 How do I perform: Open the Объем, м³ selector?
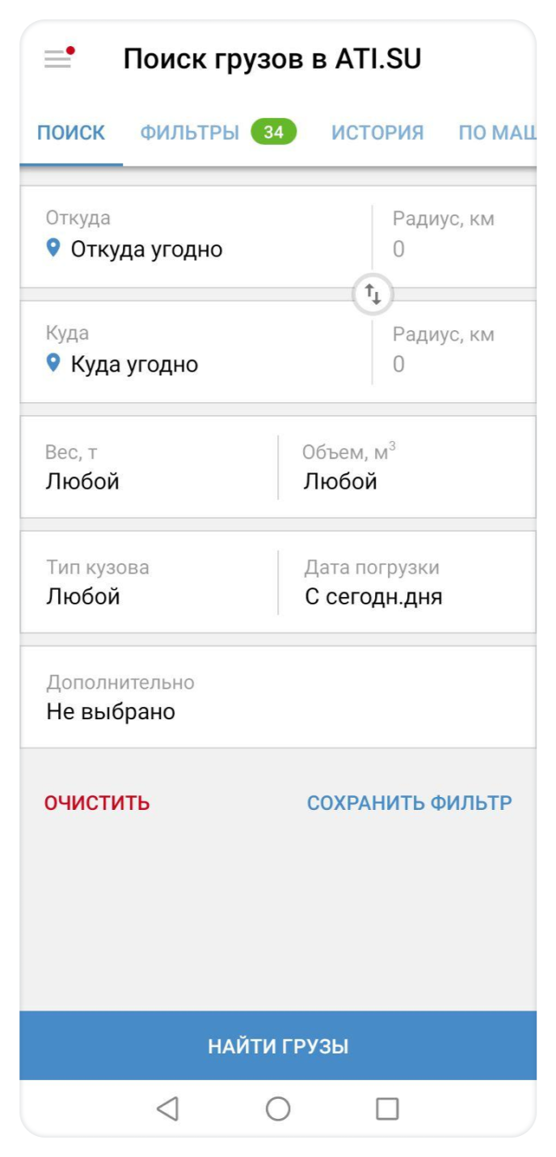click(x=406, y=468)
